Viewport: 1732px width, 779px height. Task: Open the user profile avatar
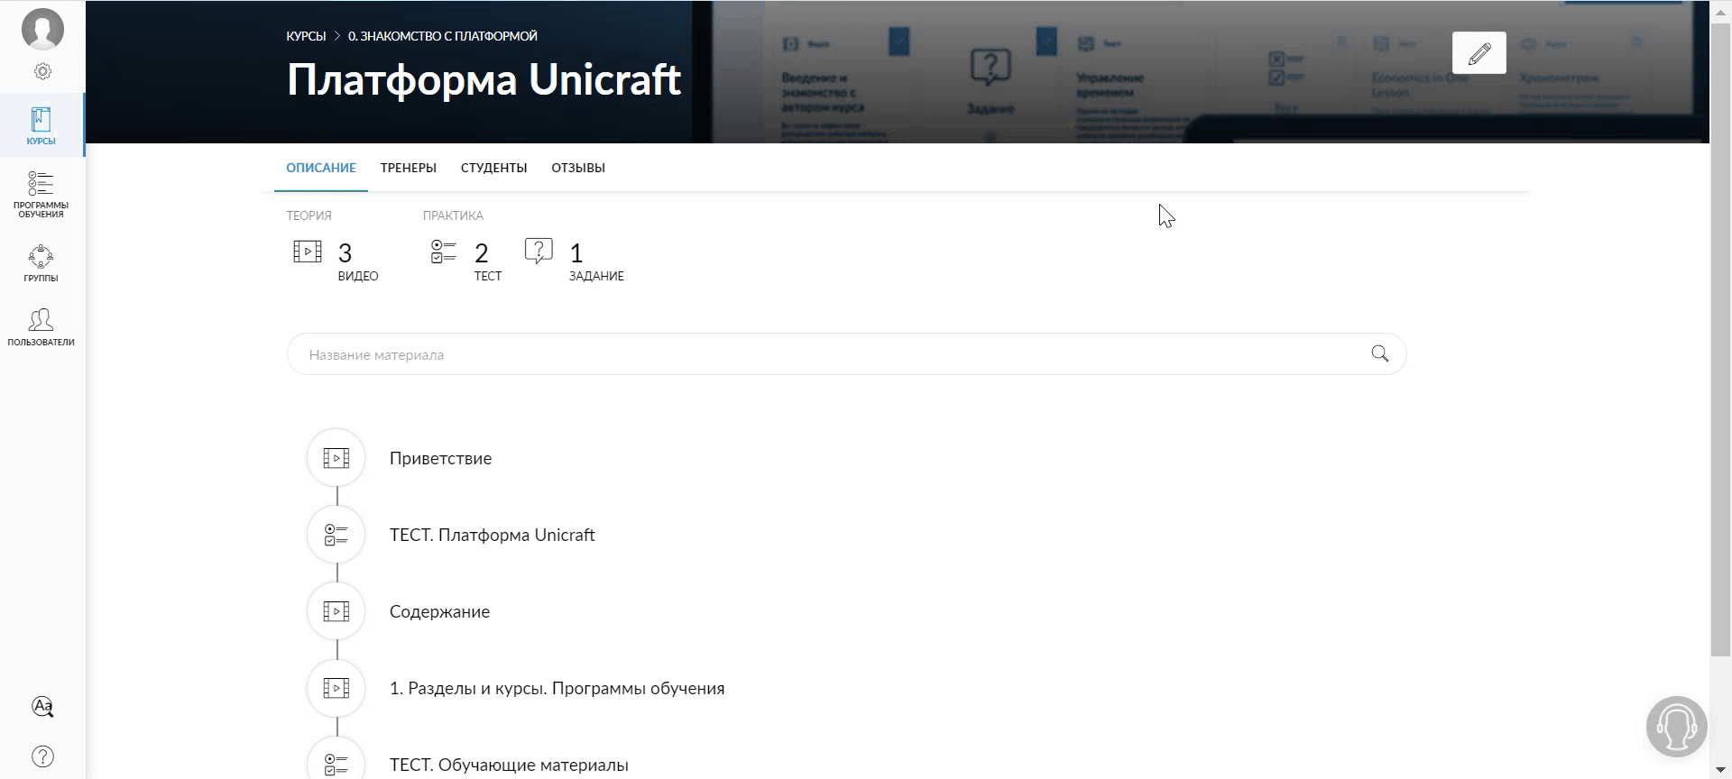click(x=42, y=28)
